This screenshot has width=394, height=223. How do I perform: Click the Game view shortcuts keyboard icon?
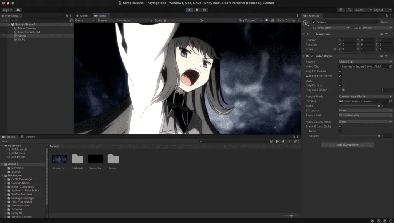pos(273,20)
